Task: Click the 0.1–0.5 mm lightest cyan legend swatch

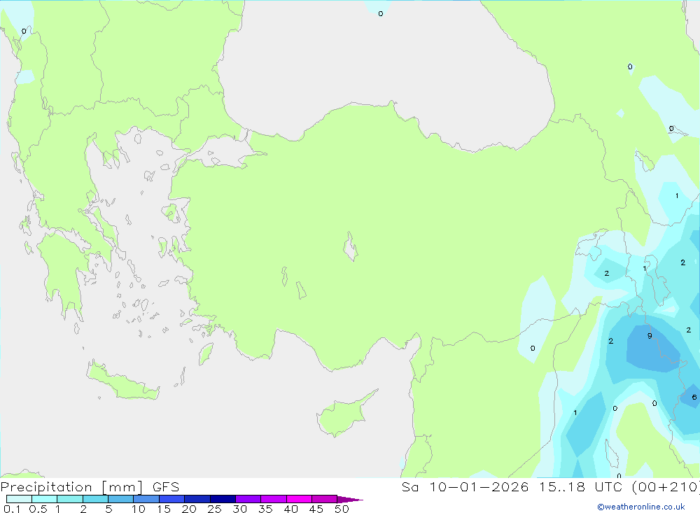Action: (19, 499)
